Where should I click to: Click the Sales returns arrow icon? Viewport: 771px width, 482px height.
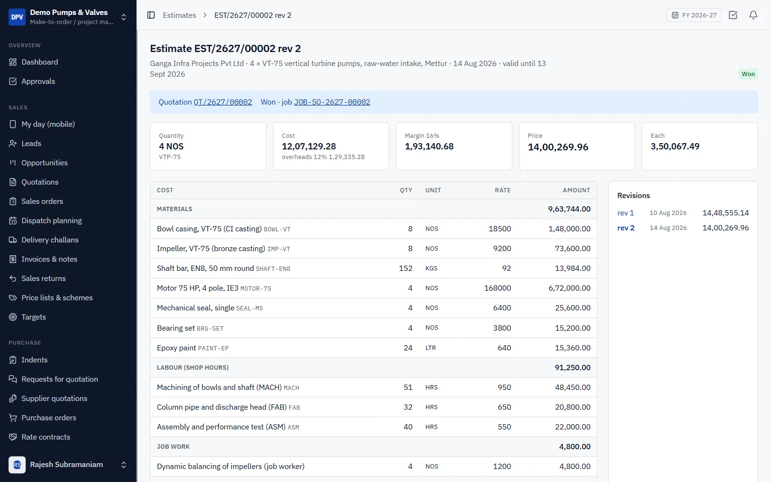click(x=13, y=279)
